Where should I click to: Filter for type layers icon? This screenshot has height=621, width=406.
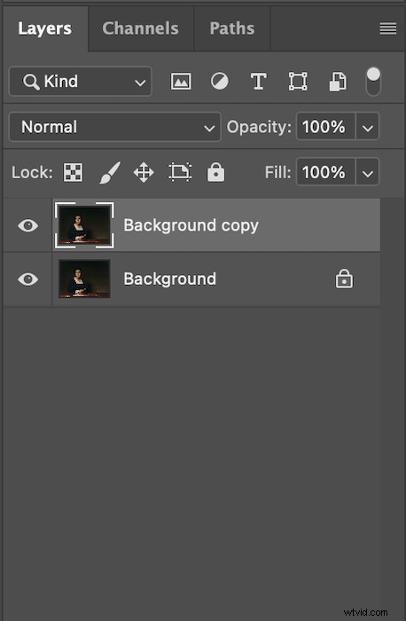[x=258, y=82]
